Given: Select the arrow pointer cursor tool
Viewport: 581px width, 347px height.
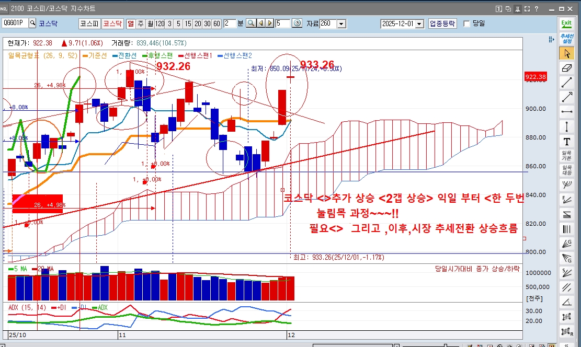Looking at the screenshot, I should pyautogui.click(x=566, y=53).
